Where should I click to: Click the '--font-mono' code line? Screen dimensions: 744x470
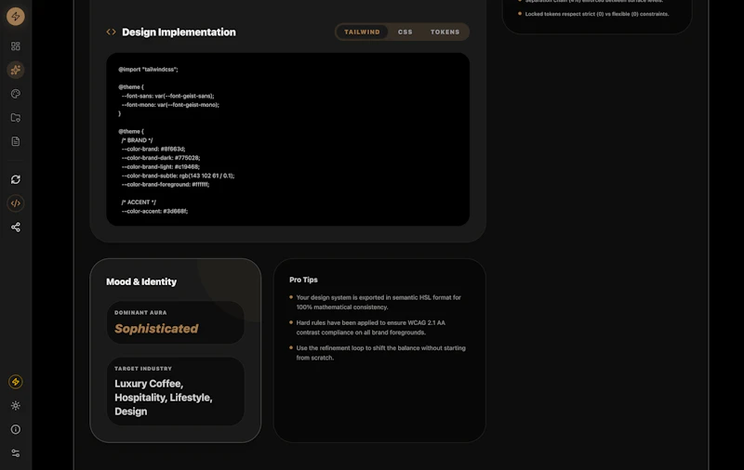click(x=170, y=105)
